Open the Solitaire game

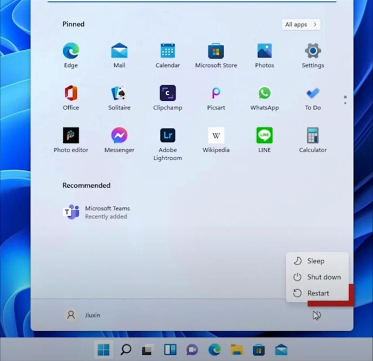(x=119, y=97)
